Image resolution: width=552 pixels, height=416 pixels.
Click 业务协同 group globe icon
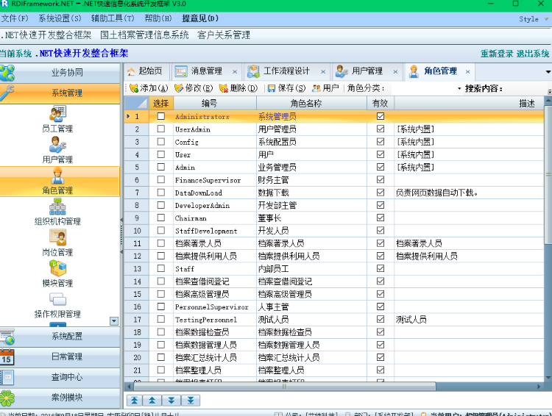click(7, 73)
